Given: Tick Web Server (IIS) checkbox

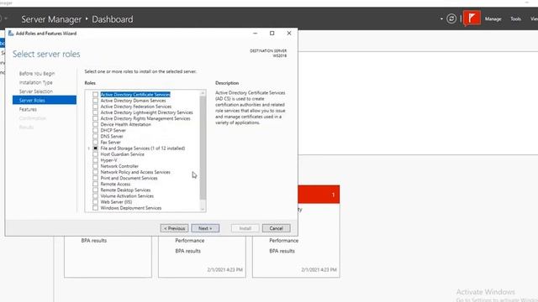Looking at the screenshot, I should pyautogui.click(x=95, y=202).
